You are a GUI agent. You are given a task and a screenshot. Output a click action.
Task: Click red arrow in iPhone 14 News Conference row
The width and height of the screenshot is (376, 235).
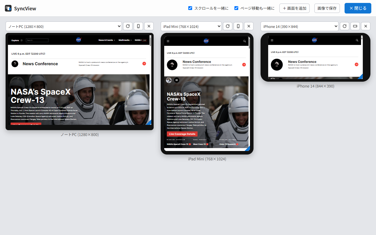[356, 64]
